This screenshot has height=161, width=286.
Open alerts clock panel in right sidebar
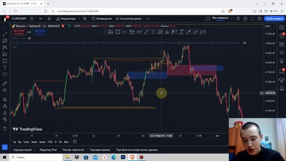(x=282, y=36)
